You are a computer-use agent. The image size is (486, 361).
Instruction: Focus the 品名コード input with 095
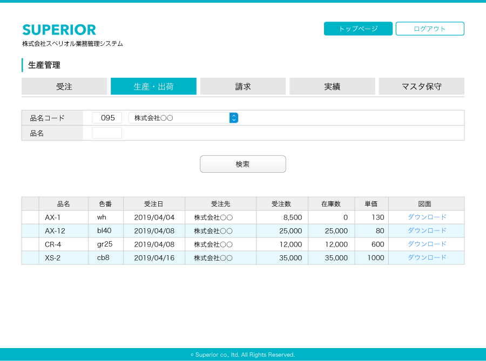[107, 118]
